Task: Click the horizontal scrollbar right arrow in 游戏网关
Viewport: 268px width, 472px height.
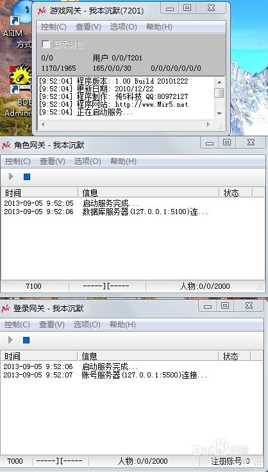Action: pyautogui.click(x=208, y=124)
